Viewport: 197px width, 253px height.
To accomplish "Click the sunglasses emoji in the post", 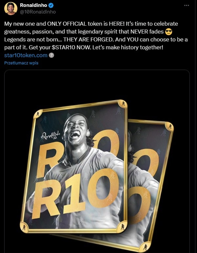I will pos(168,32).
